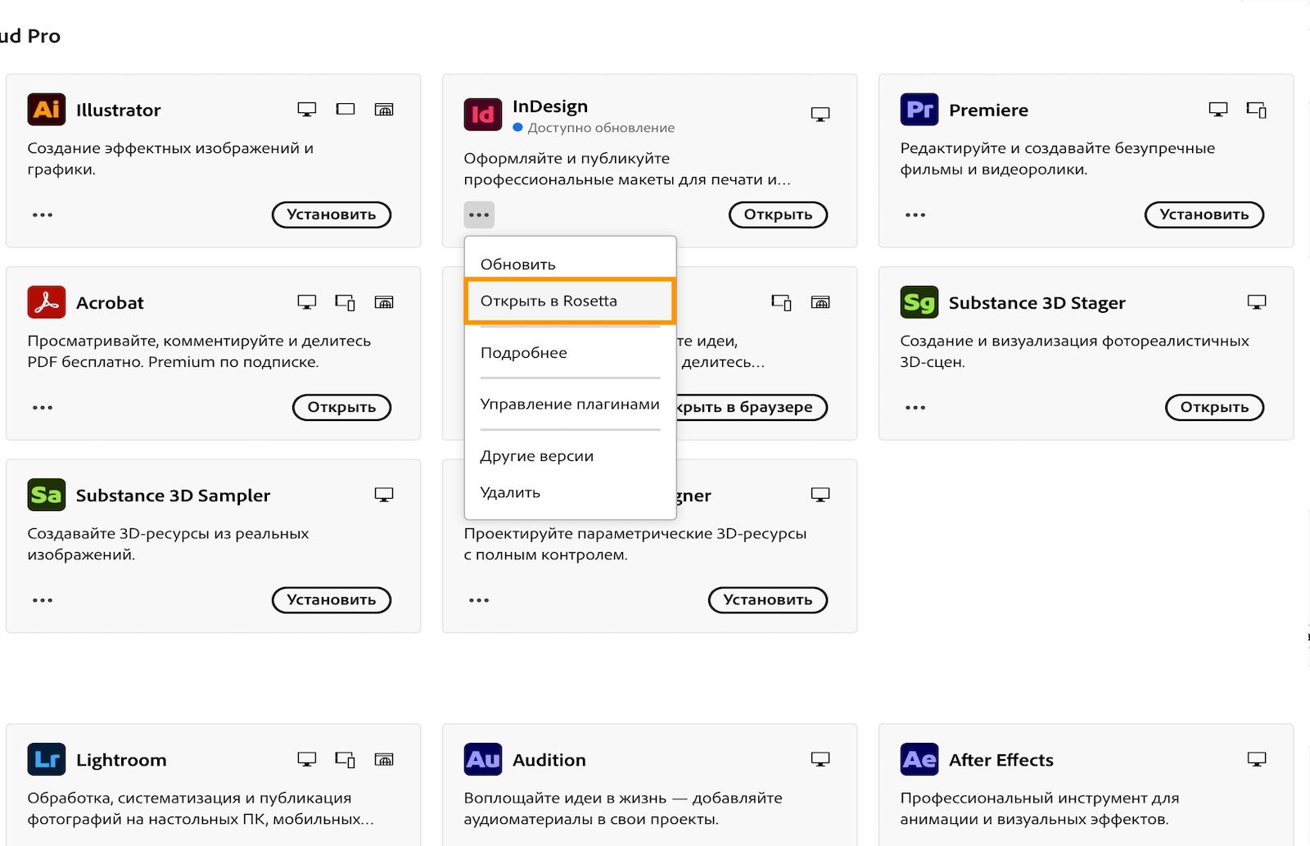Click the Audition app name text
Viewport: 1310px width, 846px height.
coord(549,760)
